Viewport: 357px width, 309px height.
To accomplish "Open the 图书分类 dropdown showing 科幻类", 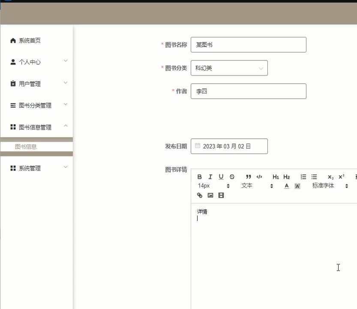I will tap(229, 68).
